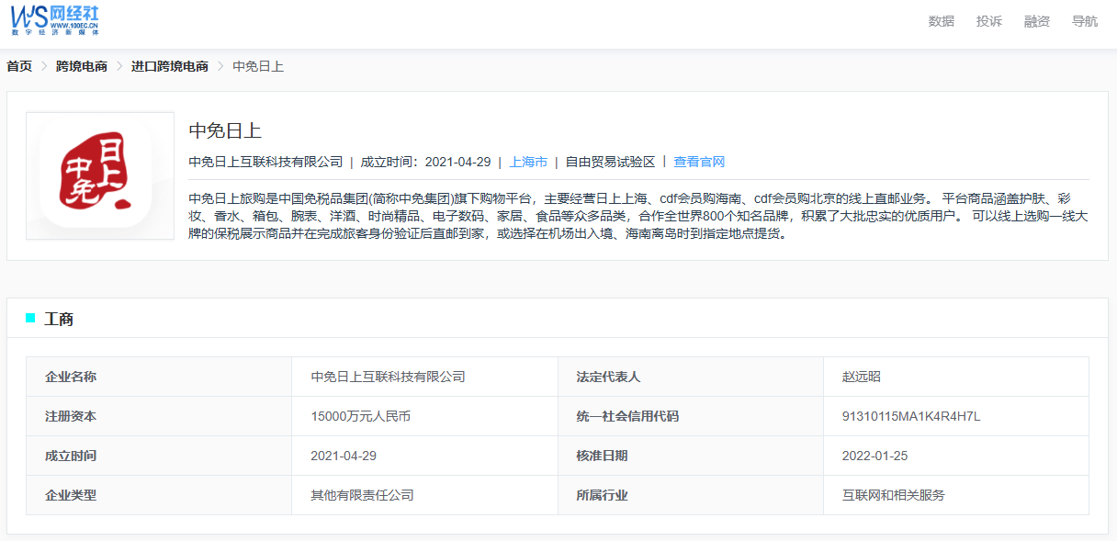Select the 统一社会信用代码 label cell

tap(691, 416)
